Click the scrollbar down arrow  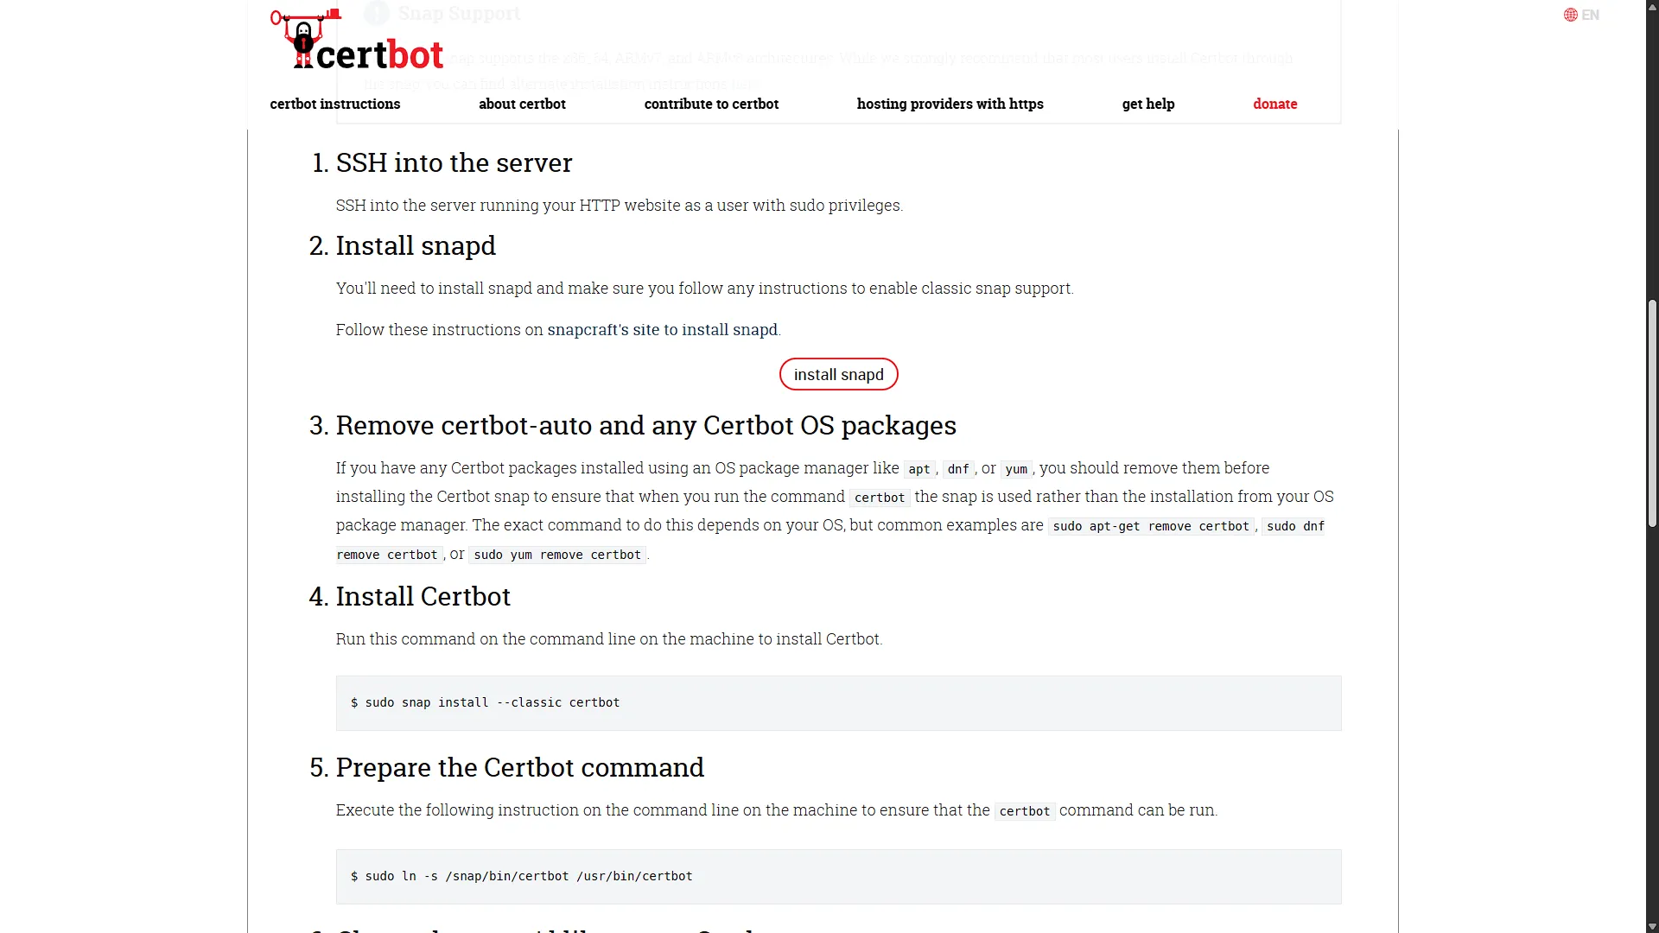coord(1652,926)
